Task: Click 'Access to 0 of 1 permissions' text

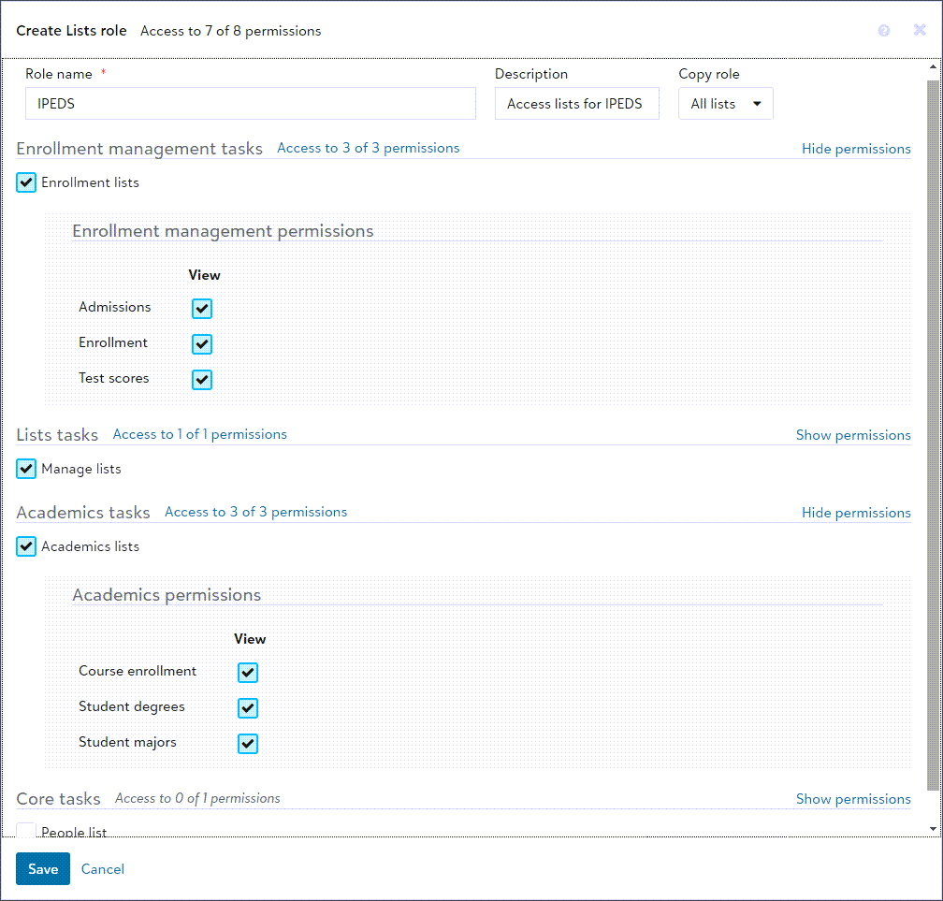Action: click(x=197, y=798)
